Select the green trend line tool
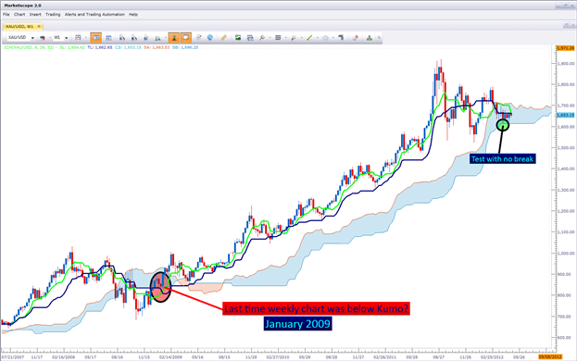The height and width of the screenshot is (361, 577). pos(309,38)
